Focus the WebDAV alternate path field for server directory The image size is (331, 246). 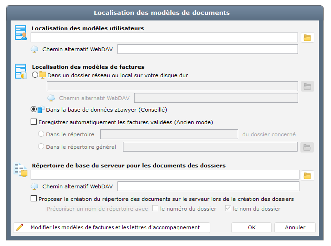pyautogui.click(x=208, y=186)
